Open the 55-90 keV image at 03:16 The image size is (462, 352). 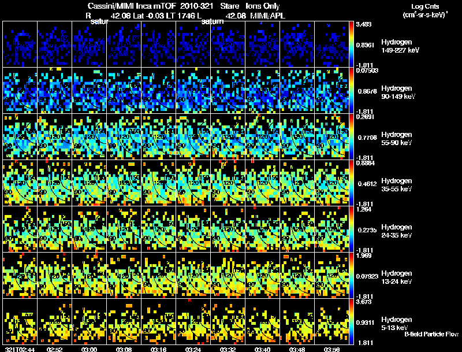point(158,137)
